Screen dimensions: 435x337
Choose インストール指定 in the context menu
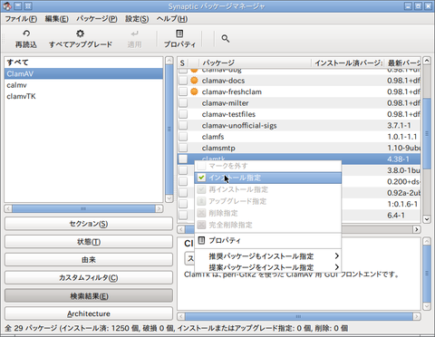pos(268,178)
